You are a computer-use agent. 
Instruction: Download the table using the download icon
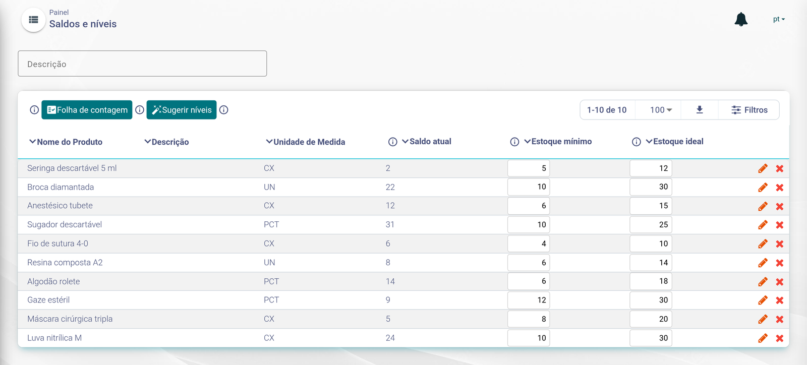pos(700,109)
